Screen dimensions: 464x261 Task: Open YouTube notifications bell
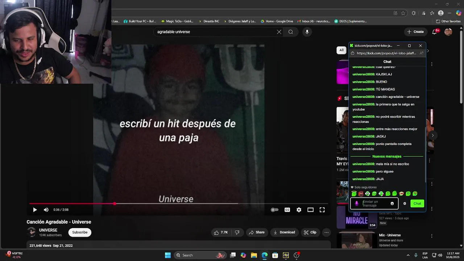tap(435, 32)
